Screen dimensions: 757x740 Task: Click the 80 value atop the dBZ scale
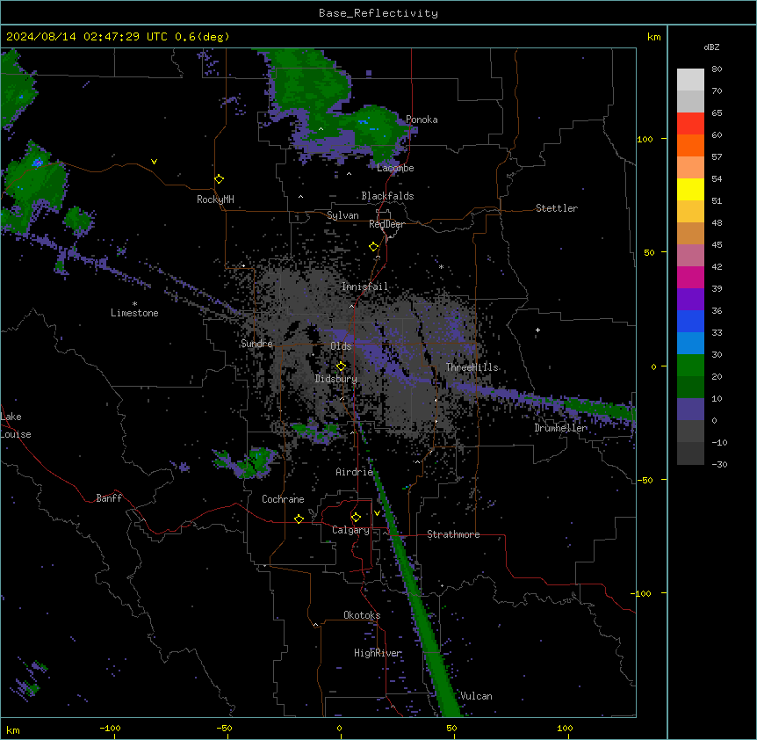[717, 69]
